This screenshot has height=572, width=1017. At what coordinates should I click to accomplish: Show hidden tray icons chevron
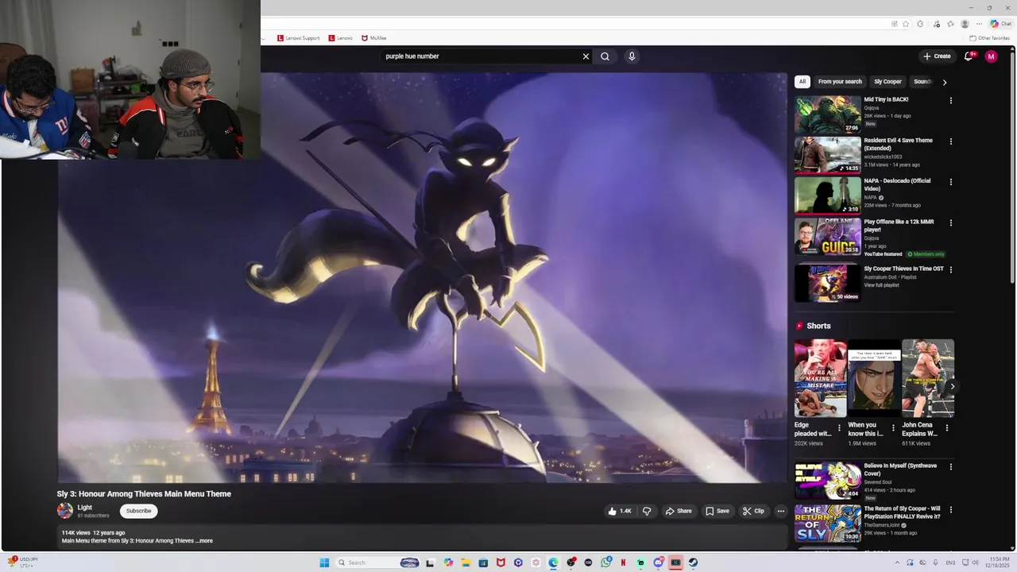[x=896, y=562]
